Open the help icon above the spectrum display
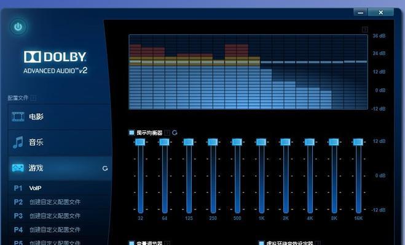The height and width of the screenshot is (245, 405). (x=364, y=29)
